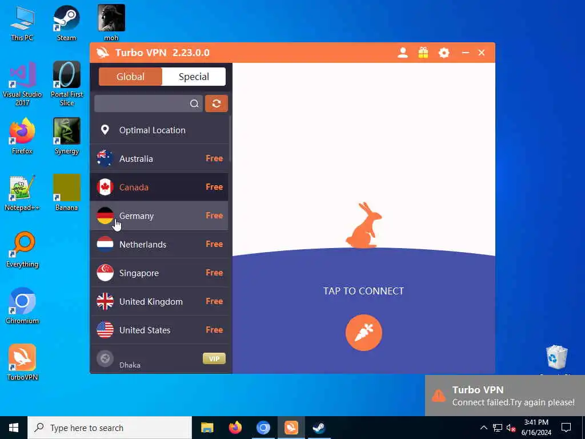This screenshot has height=439, width=585.
Task: Click the TAP TO CONNECT text
Action: pyautogui.click(x=363, y=291)
